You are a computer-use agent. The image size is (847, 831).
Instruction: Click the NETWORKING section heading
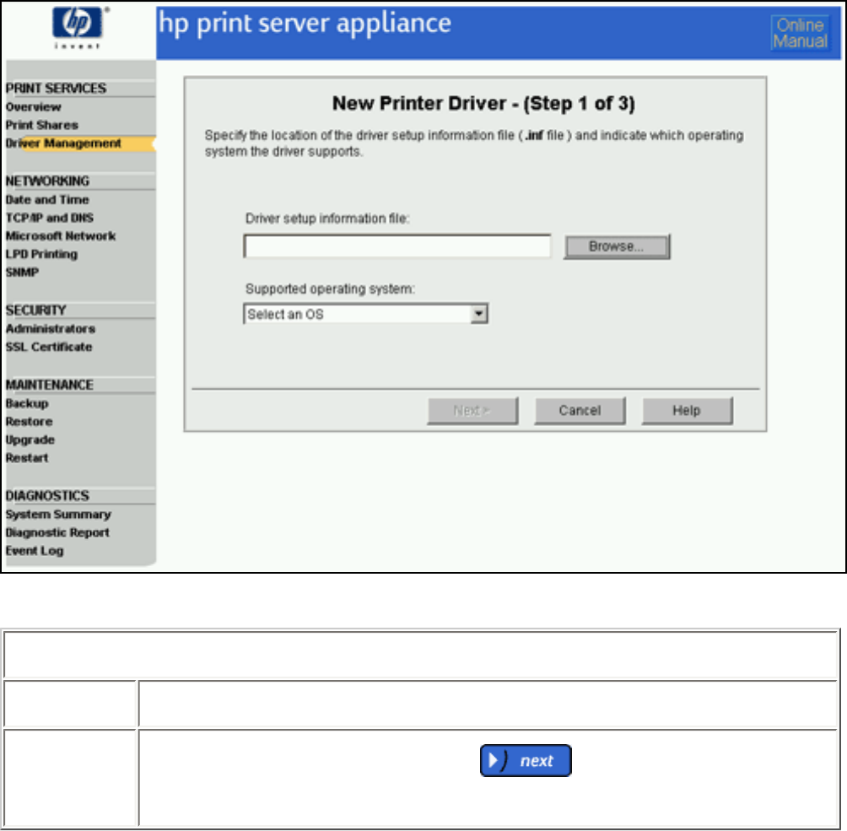point(47,181)
